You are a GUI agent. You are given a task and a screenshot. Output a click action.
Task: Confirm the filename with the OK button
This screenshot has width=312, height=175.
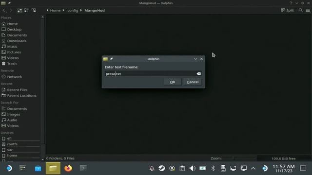pos(173,82)
